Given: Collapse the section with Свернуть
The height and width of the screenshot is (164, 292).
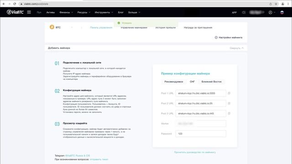Looking at the screenshot, I should [x=237, y=48].
